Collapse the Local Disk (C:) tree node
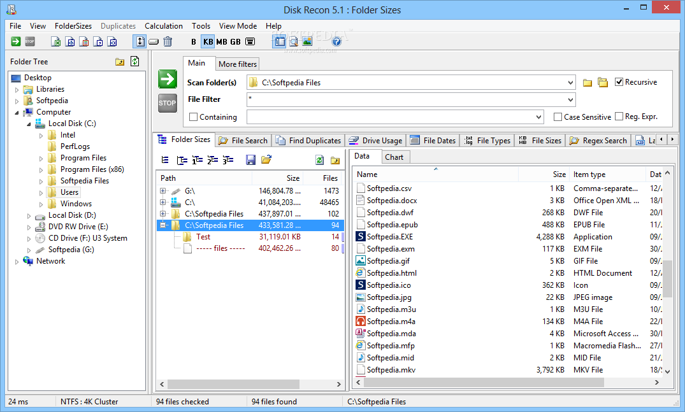 (29, 124)
